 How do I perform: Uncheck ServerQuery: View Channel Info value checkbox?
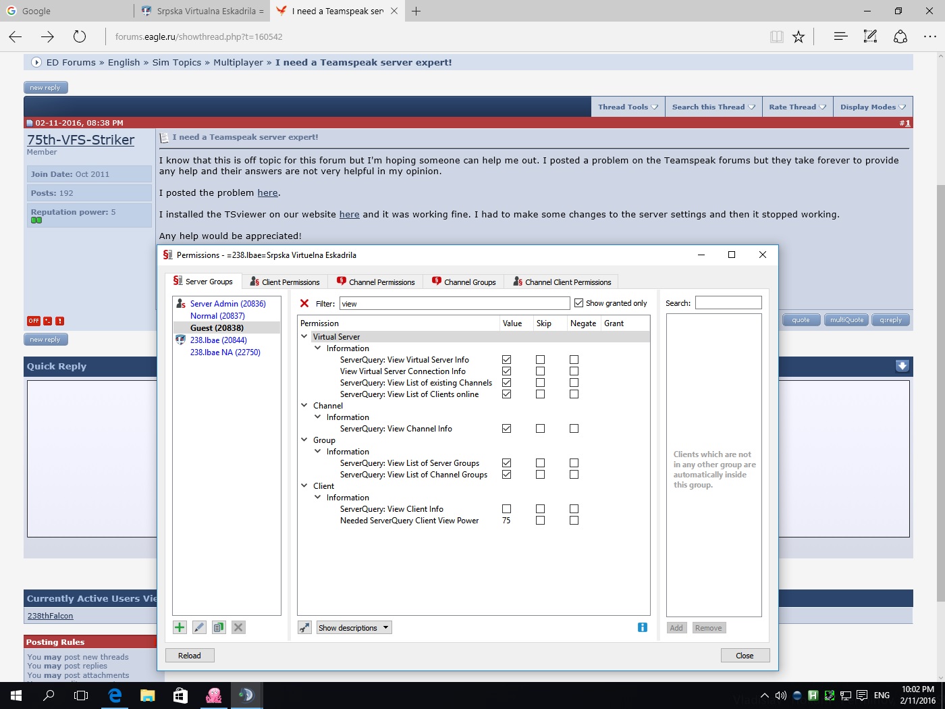pyautogui.click(x=506, y=429)
